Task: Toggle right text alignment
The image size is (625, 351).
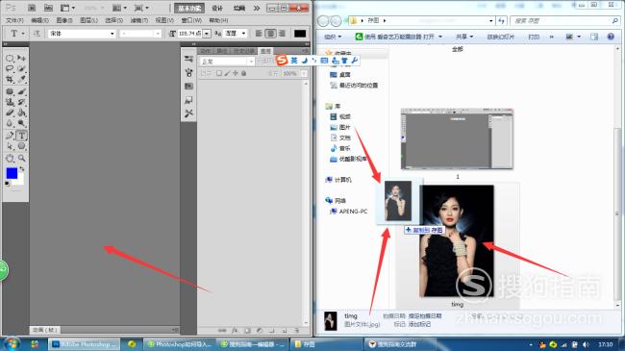Action: [282, 34]
